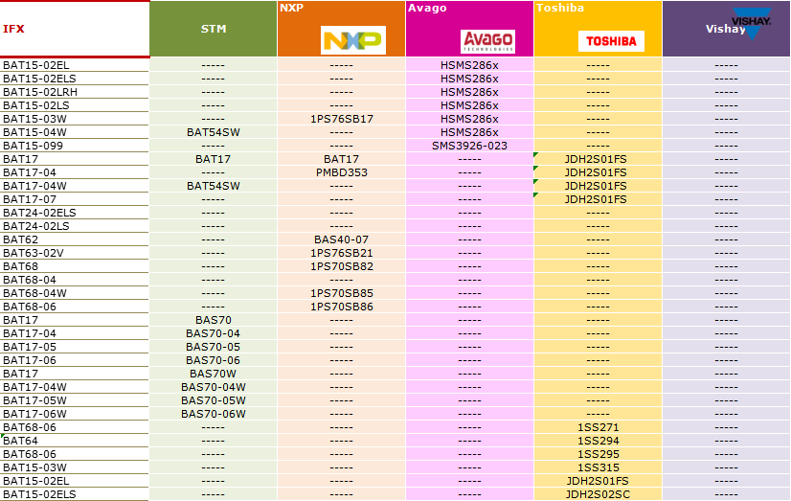Select cell 1PS70SB85 in NXP column

tap(342, 293)
